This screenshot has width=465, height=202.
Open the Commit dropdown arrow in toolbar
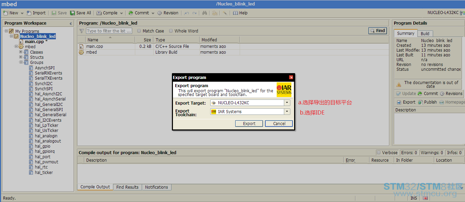[153, 13]
